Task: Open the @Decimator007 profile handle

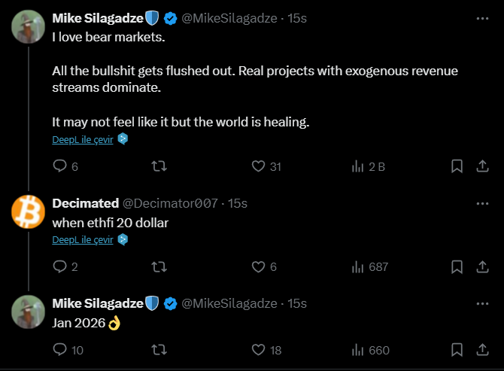Action: pos(170,203)
